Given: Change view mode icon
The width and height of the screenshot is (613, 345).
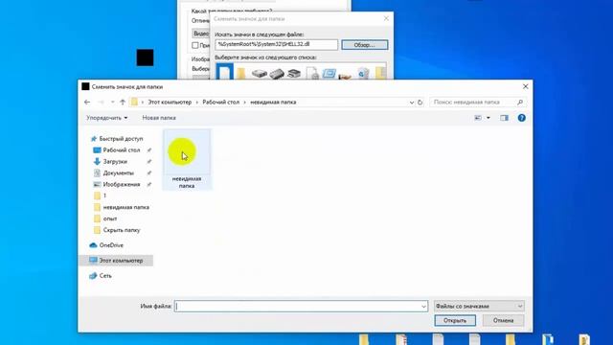Looking at the screenshot, I should pos(478,118).
